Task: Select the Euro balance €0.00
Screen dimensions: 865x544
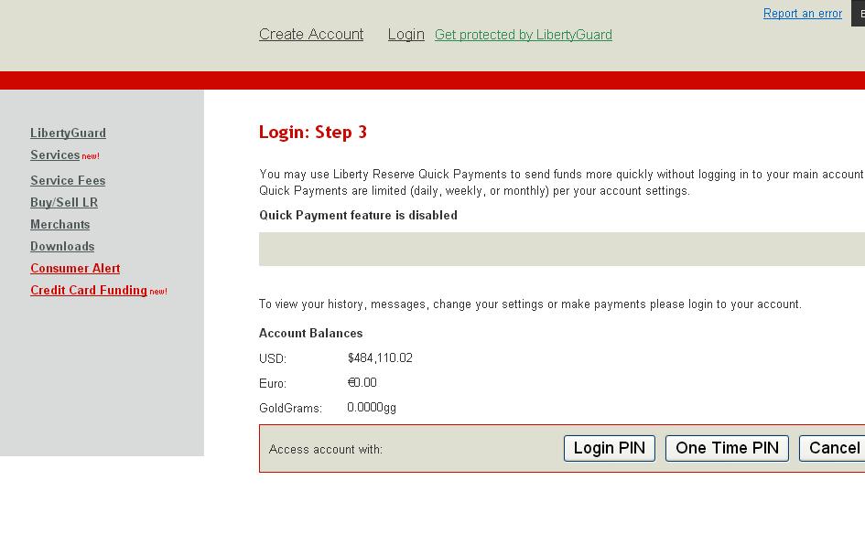Action: [x=362, y=382]
